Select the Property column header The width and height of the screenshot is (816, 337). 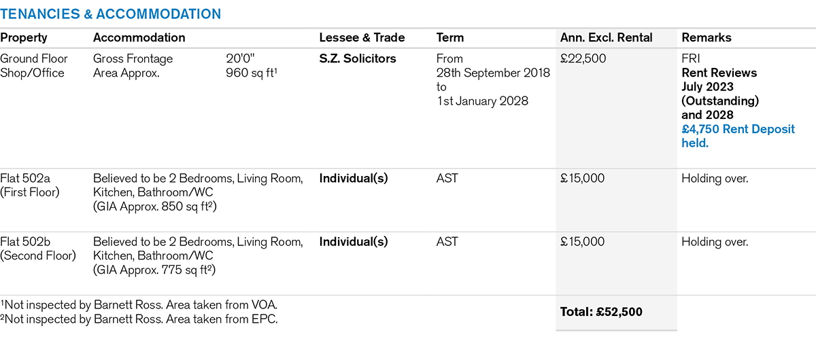click(24, 38)
